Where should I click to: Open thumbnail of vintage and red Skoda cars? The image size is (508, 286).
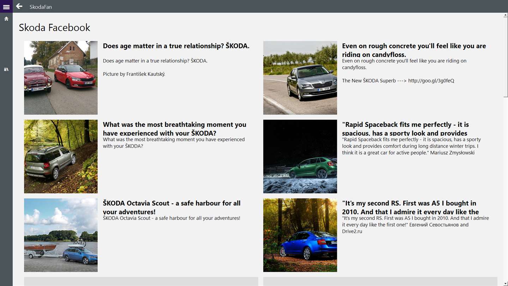click(61, 78)
